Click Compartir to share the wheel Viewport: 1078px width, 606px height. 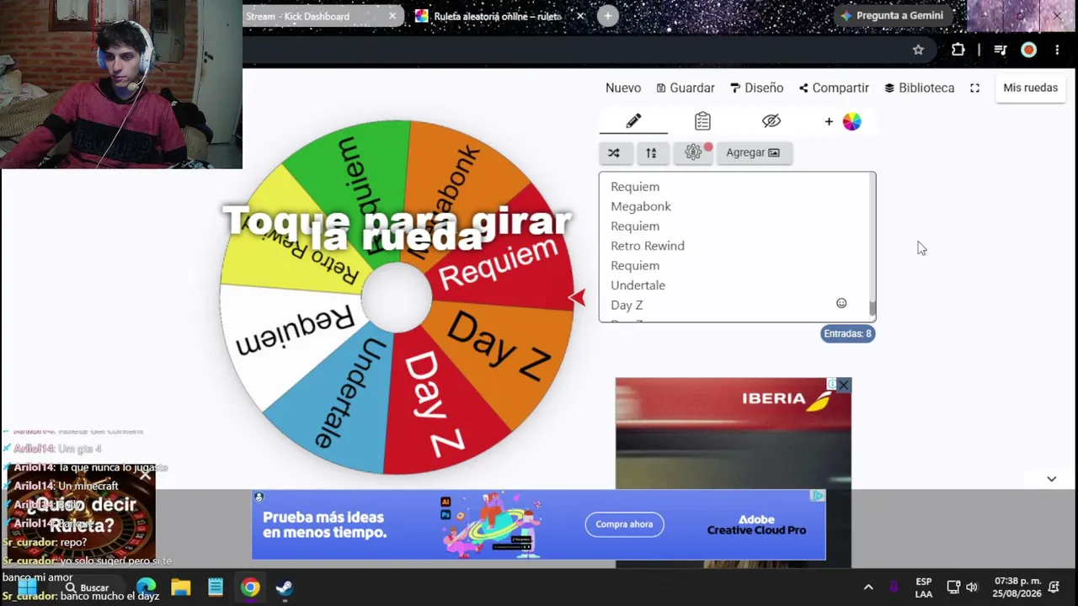(x=834, y=88)
